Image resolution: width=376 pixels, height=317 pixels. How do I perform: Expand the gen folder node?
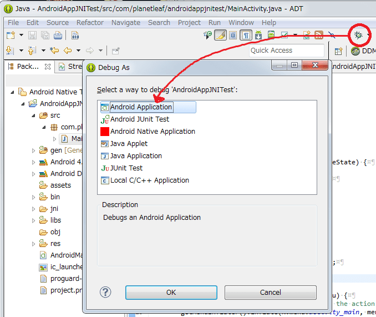(34, 150)
